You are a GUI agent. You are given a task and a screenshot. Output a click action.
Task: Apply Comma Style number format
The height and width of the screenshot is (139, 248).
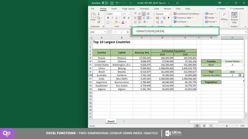tap(169, 18)
